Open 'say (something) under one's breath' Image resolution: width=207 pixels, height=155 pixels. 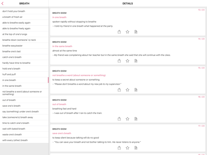tap(24, 112)
